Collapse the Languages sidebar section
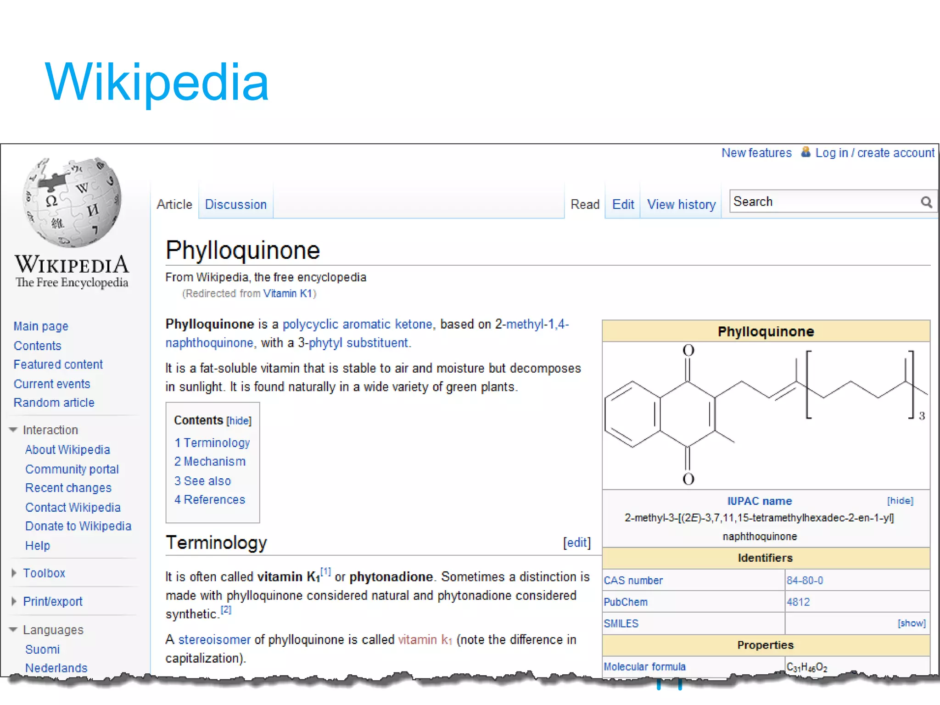The width and height of the screenshot is (940, 705). click(13, 630)
